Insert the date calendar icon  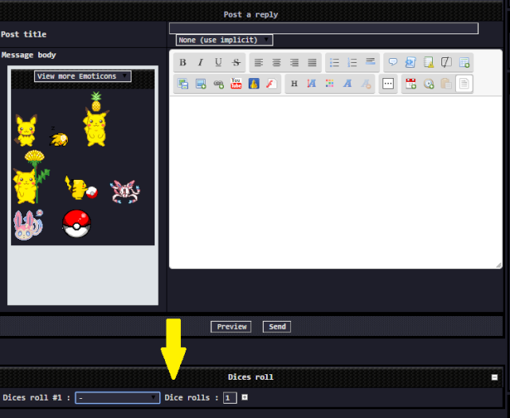411,84
